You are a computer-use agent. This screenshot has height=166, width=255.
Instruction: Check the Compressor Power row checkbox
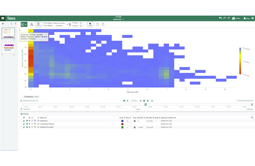(32, 124)
